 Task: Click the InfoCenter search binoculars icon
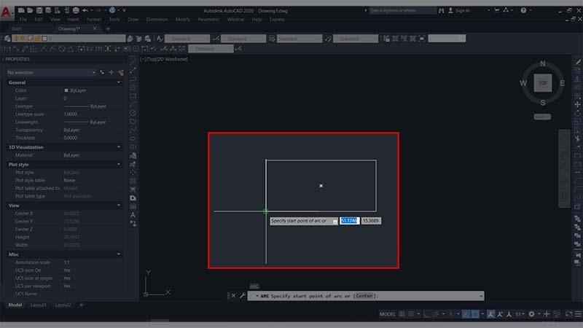(x=442, y=10)
